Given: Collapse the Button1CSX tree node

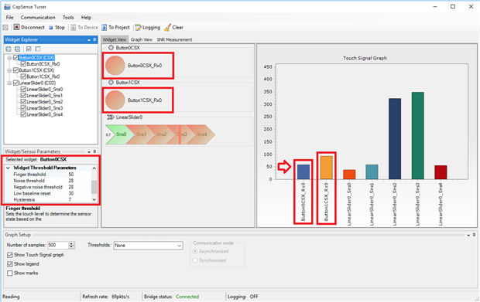Looking at the screenshot, I should point(9,70).
